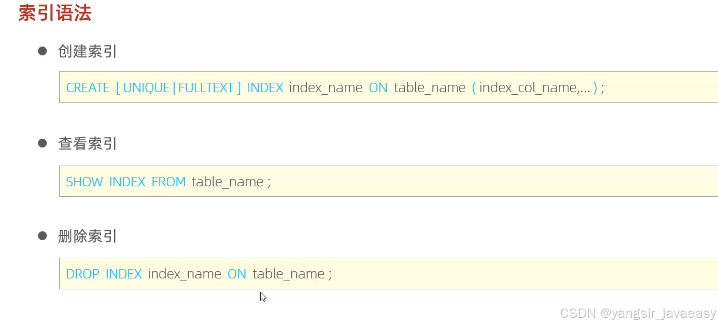
Task: Click ON keyword in the CREATE statement
Action: (x=378, y=87)
